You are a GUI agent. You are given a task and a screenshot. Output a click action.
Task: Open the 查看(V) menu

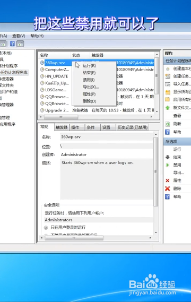[19, 36]
